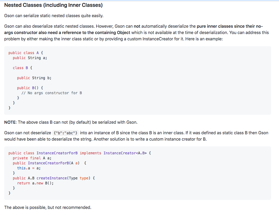Click the heading "Nested Classes (including Inner Classes)"
279x215 pixels.
tap(53, 5)
